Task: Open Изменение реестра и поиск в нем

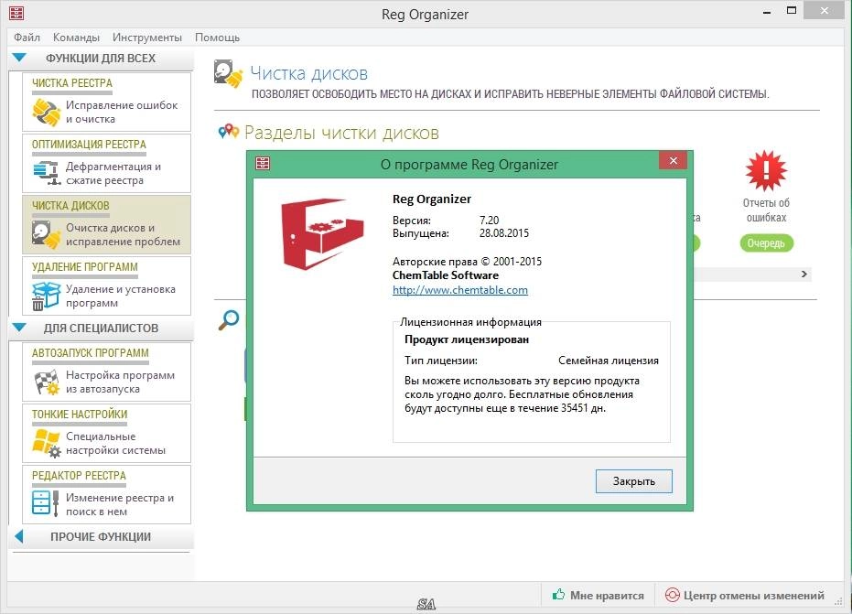Action: click(x=120, y=505)
